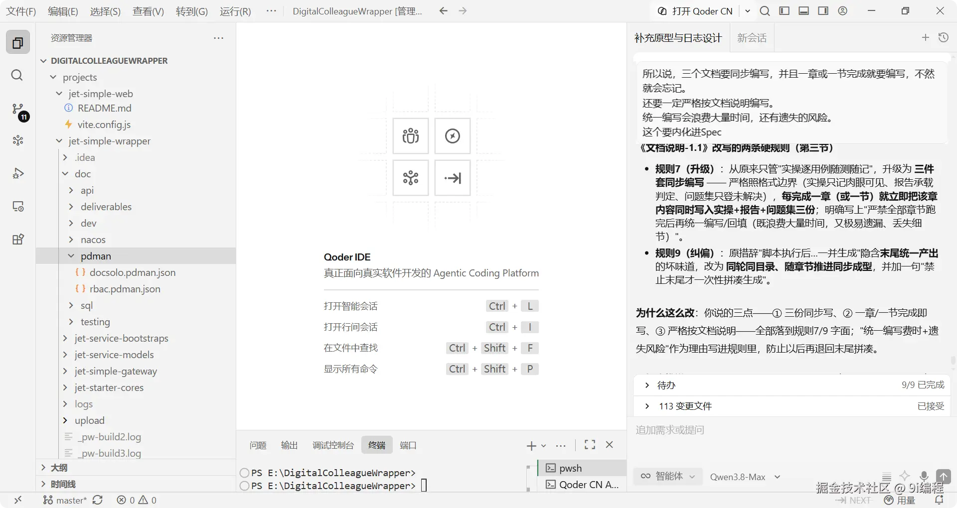Open errors and warnings counter in status bar

point(137,500)
